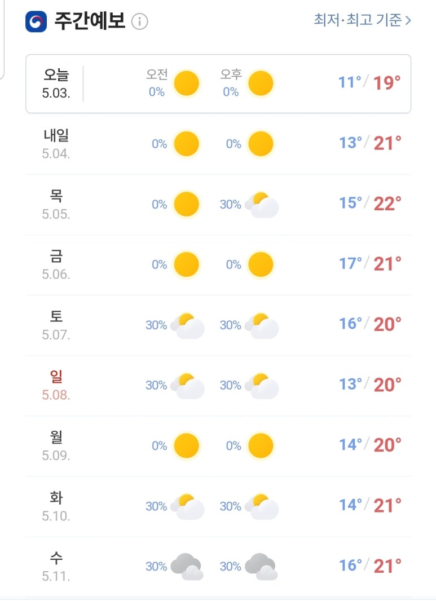Click the morning cloudy icon for 수 5.11.
Screen dimensions: 436x601
187,566
